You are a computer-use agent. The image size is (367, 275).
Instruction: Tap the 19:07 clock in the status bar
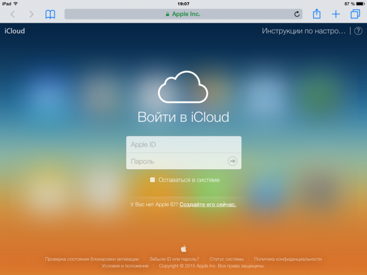coord(183,4)
